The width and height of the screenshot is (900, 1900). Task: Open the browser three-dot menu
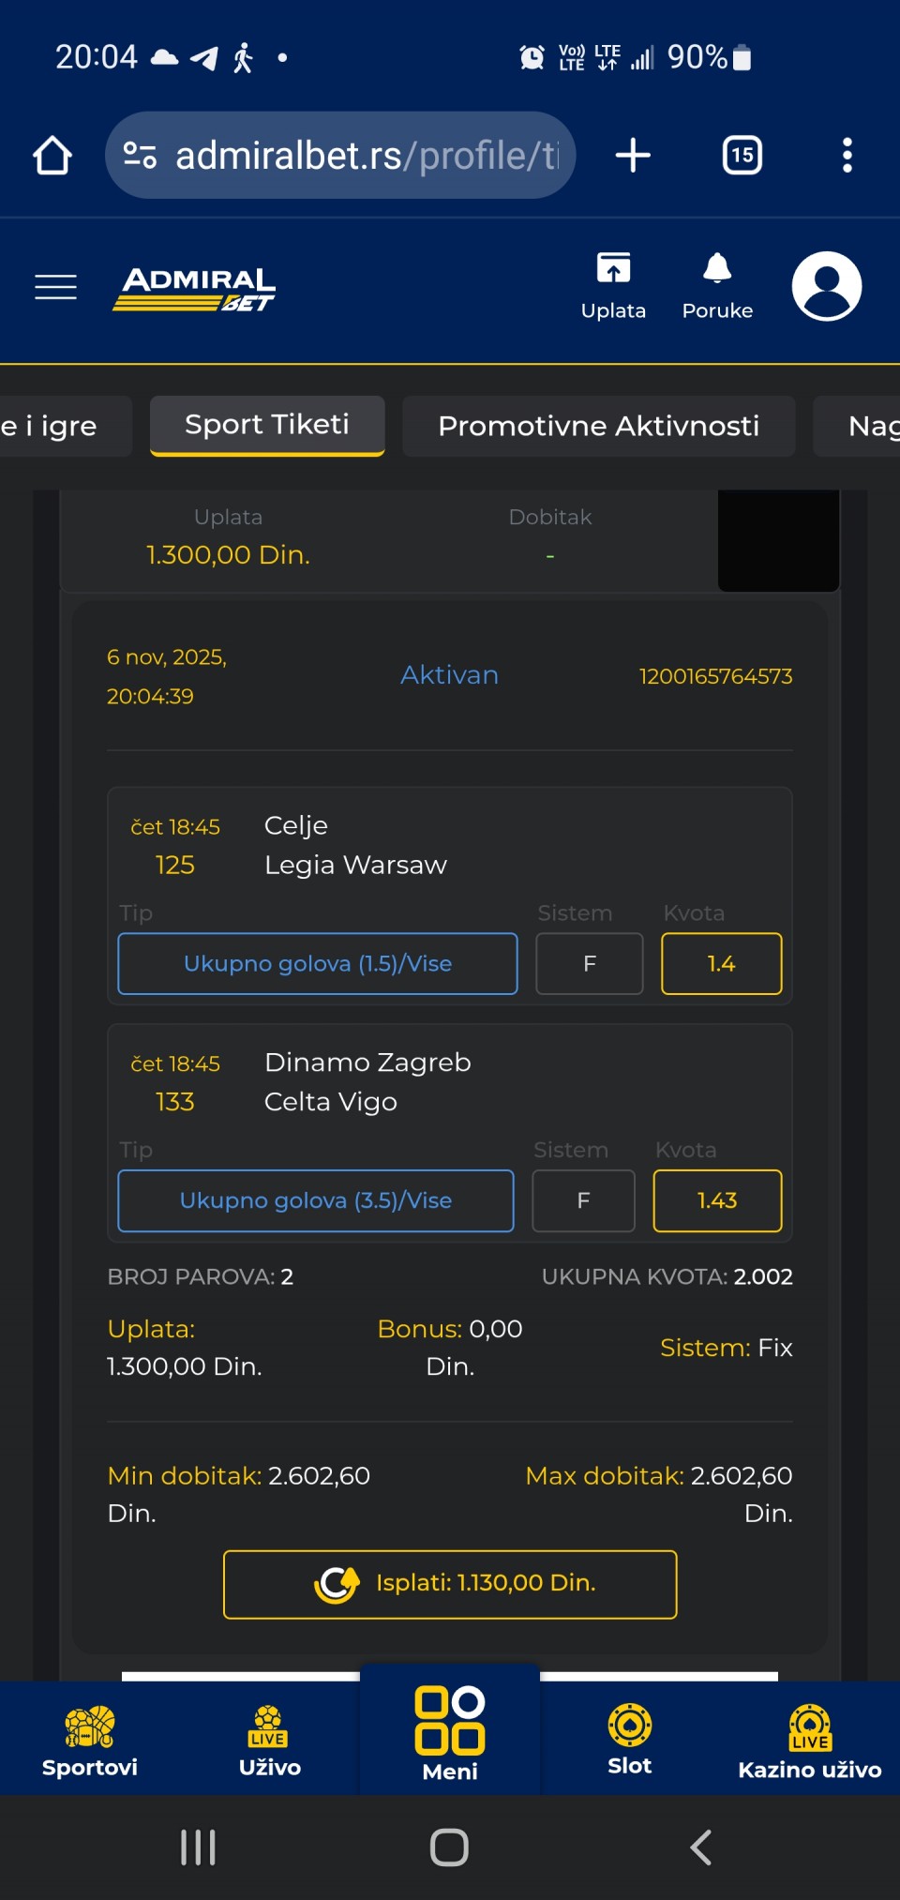click(847, 156)
